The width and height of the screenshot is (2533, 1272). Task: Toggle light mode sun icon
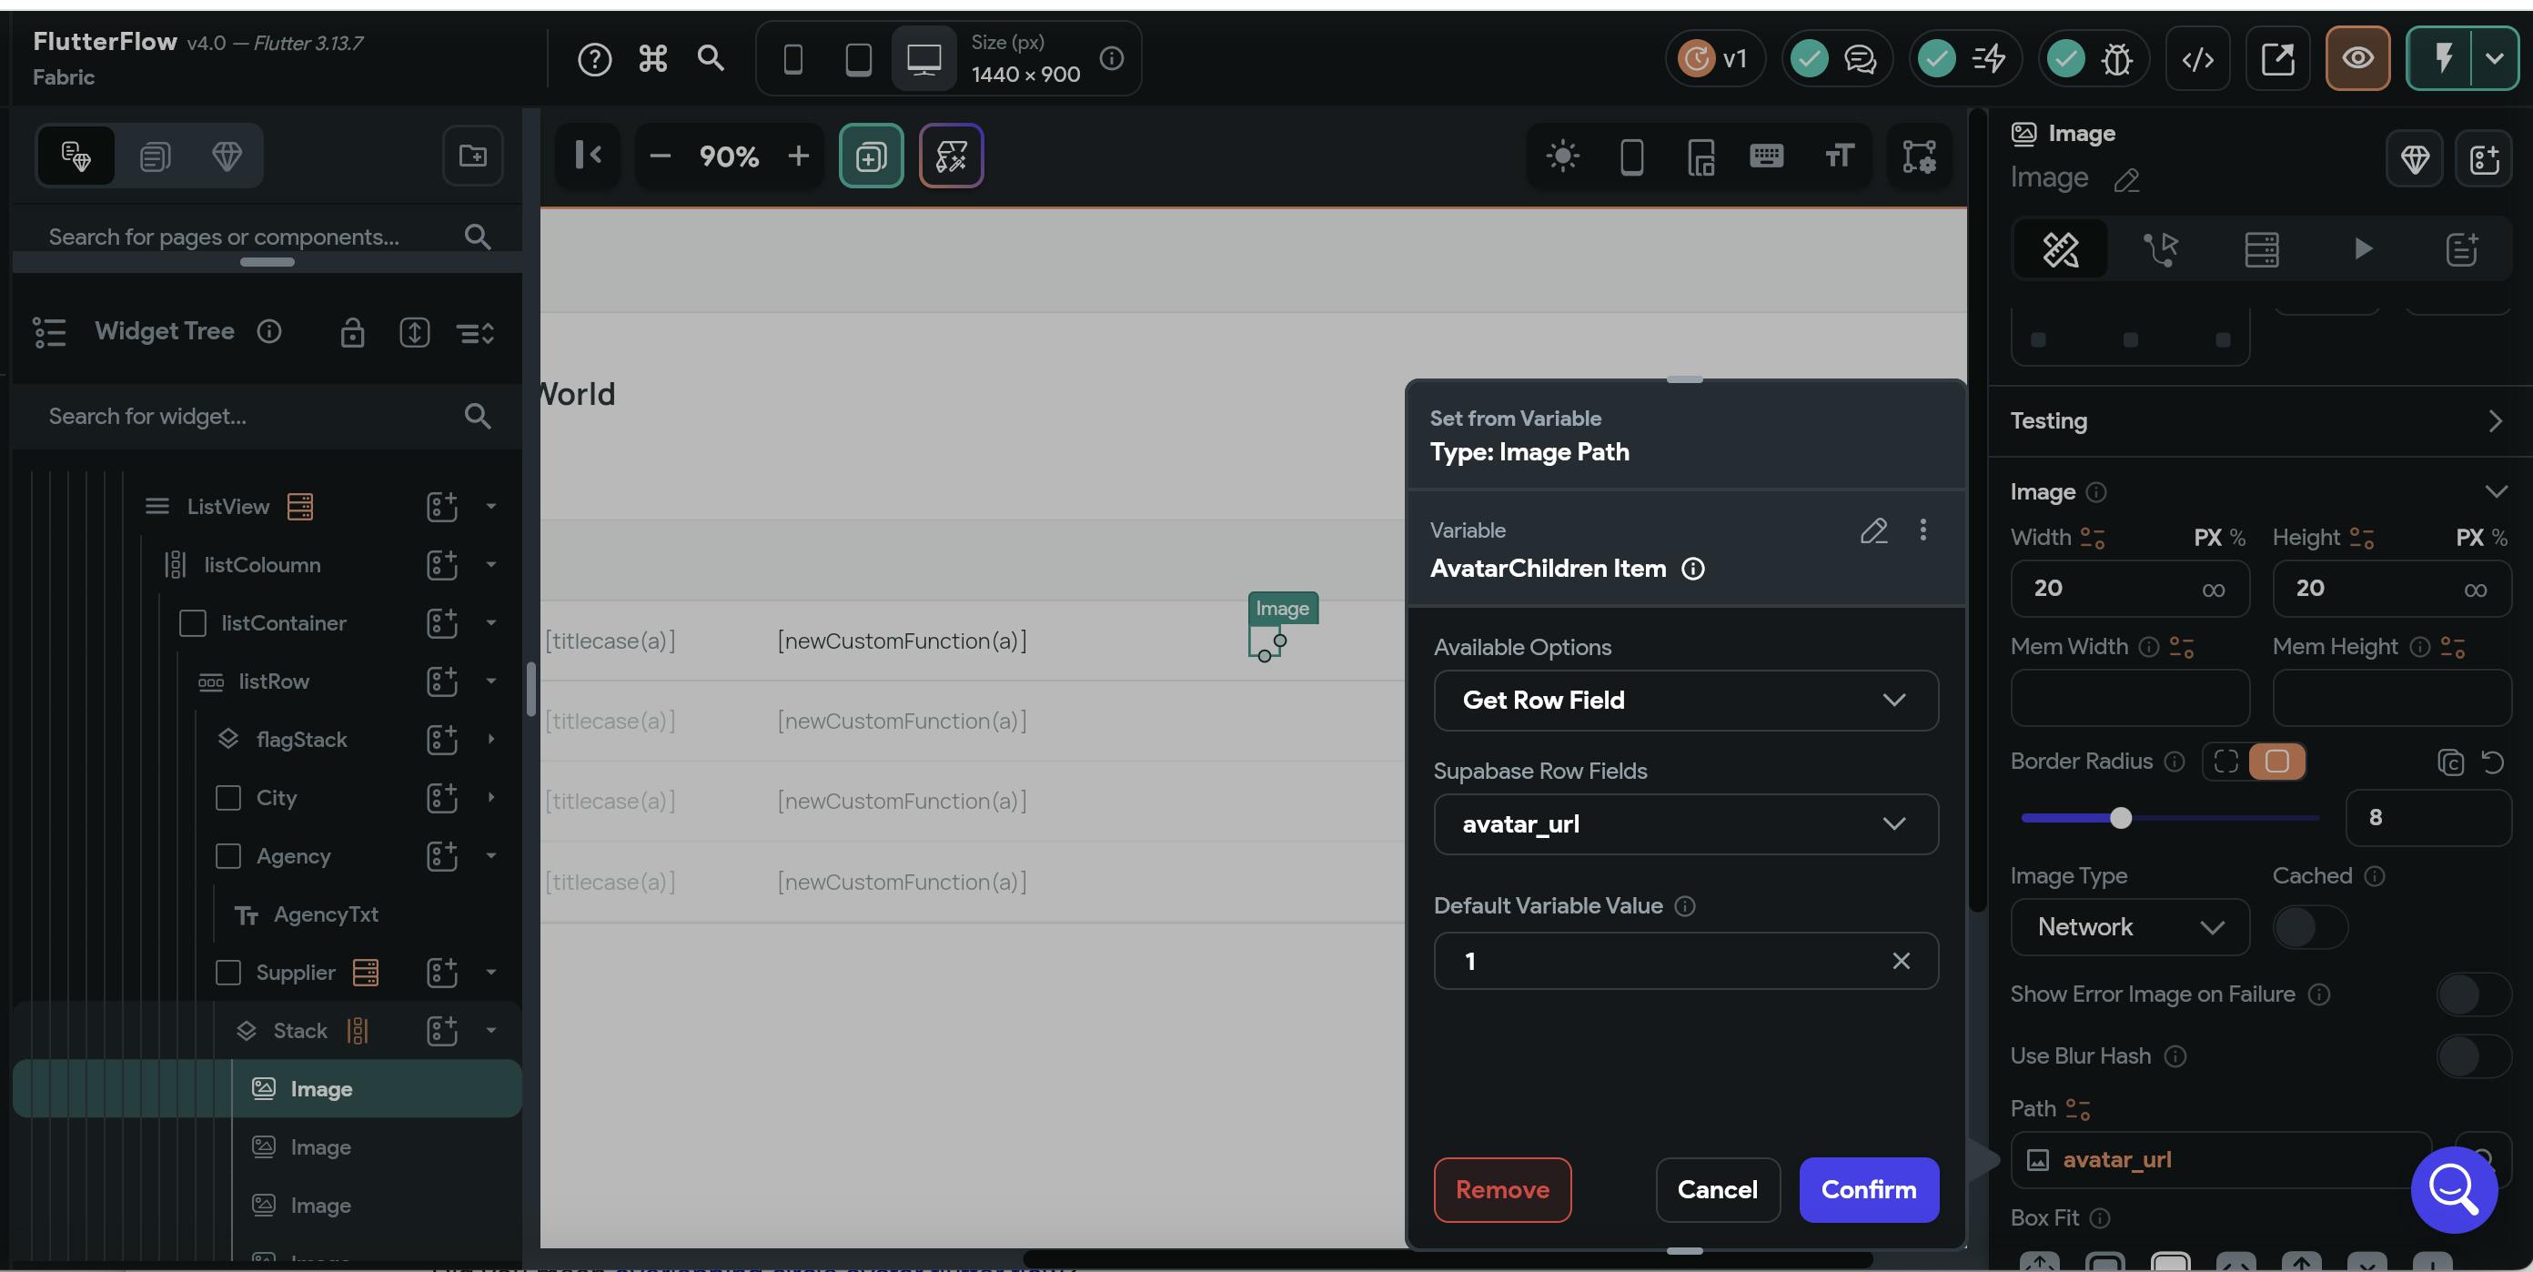[1561, 156]
